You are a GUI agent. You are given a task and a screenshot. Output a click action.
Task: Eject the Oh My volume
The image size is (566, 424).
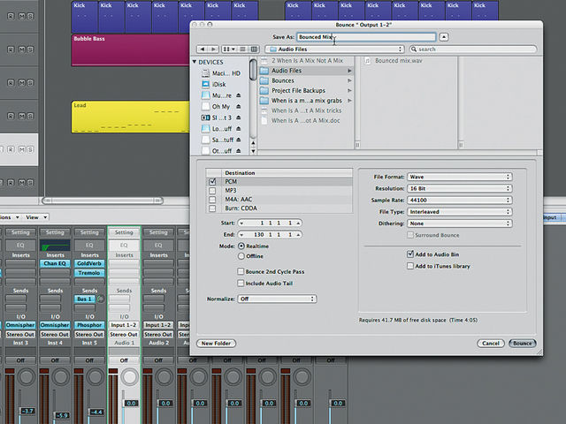pyautogui.click(x=238, y=106)
